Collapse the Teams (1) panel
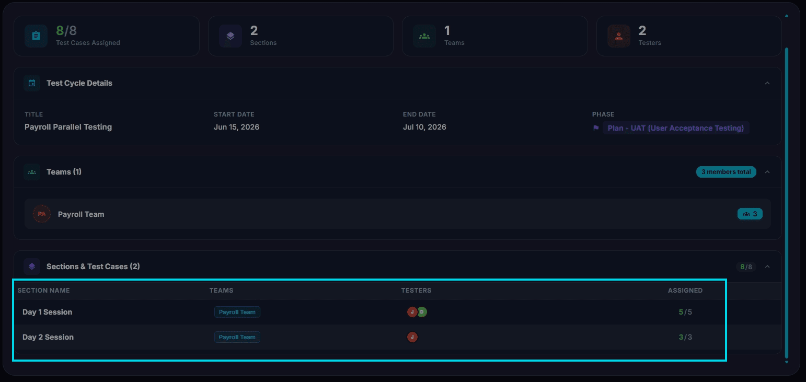This screenshot has width=806, height=382. pos(767,172)
